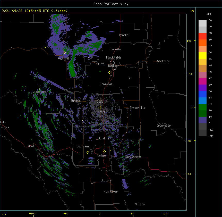Click the Drumheller label
222x217 pixels.
(x=164, y=126)
